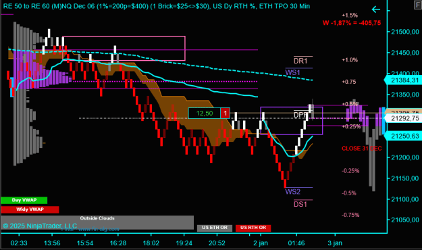Click the cyan left arrow icon
The image size is (422, 250).
(x=375, y=9)
